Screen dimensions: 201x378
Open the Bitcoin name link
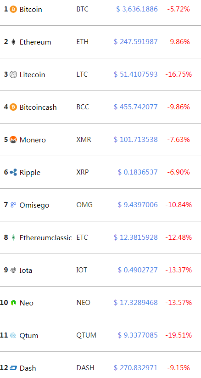pos(31,10)
